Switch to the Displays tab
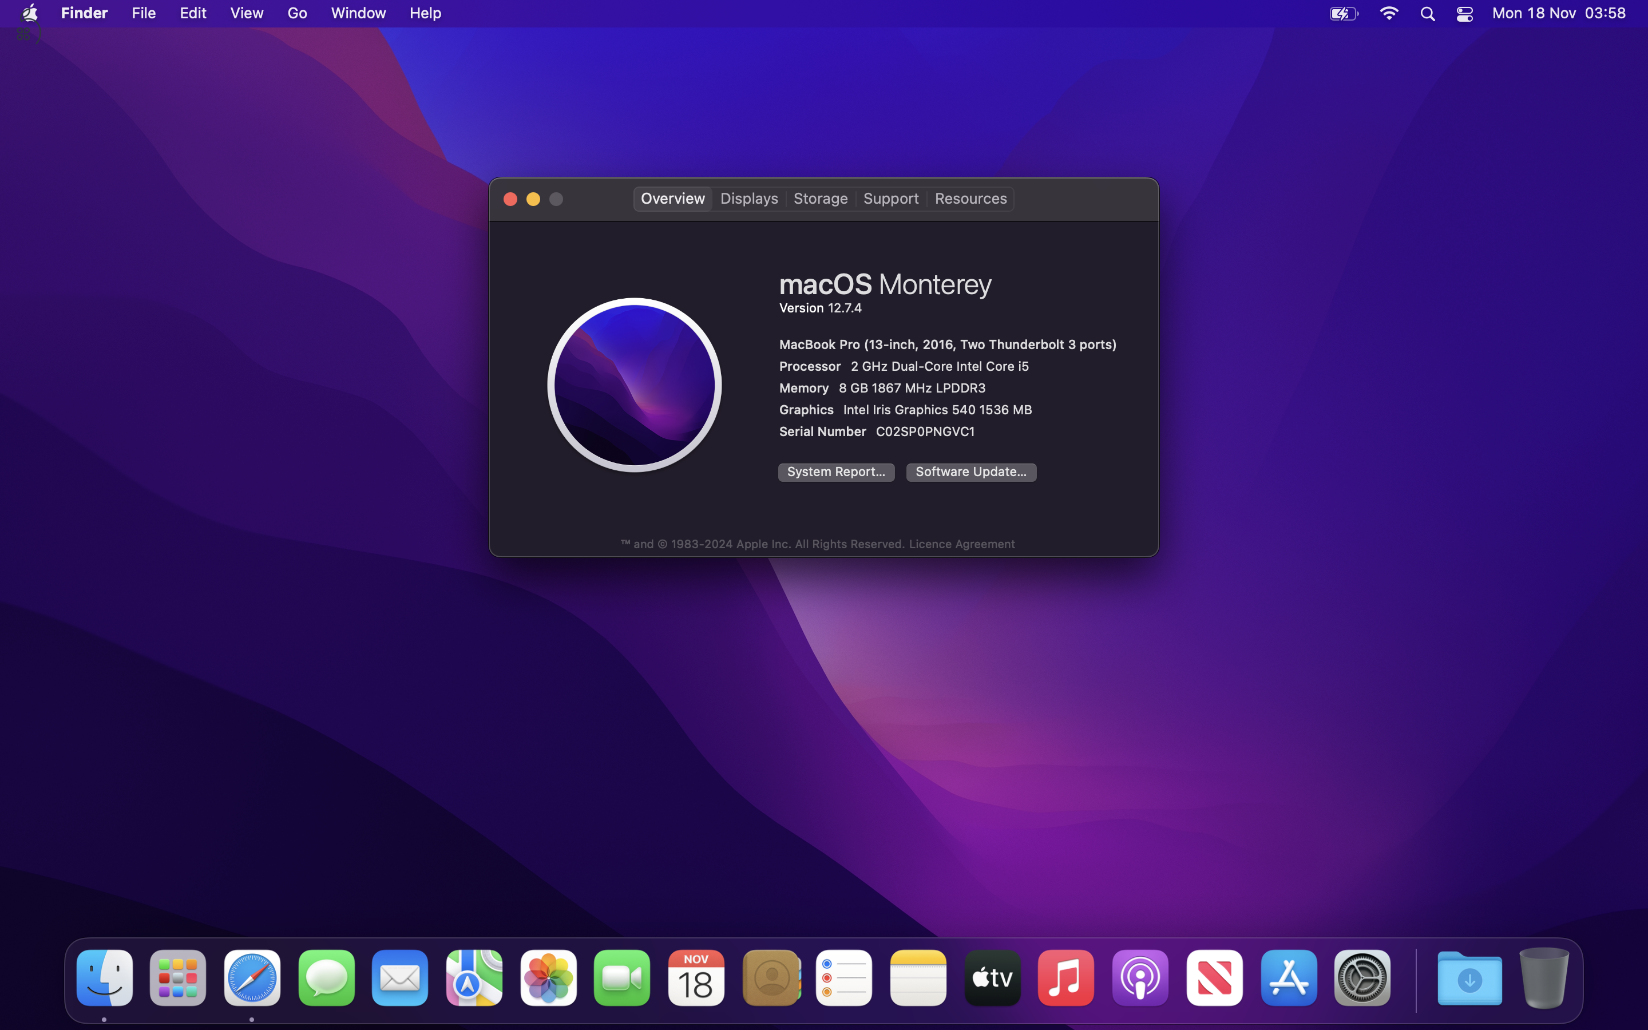 (749, 199)
